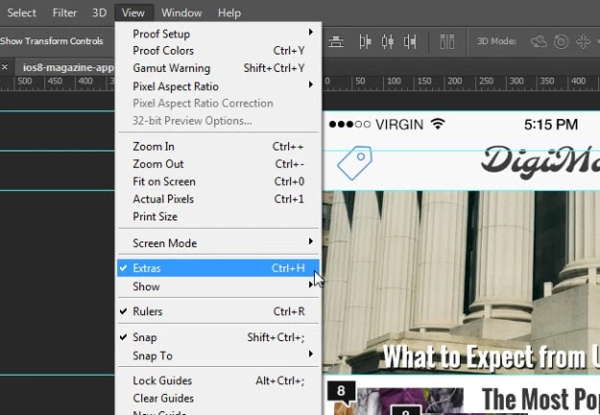Choose Proof Colors from View menu

[218, 51]
